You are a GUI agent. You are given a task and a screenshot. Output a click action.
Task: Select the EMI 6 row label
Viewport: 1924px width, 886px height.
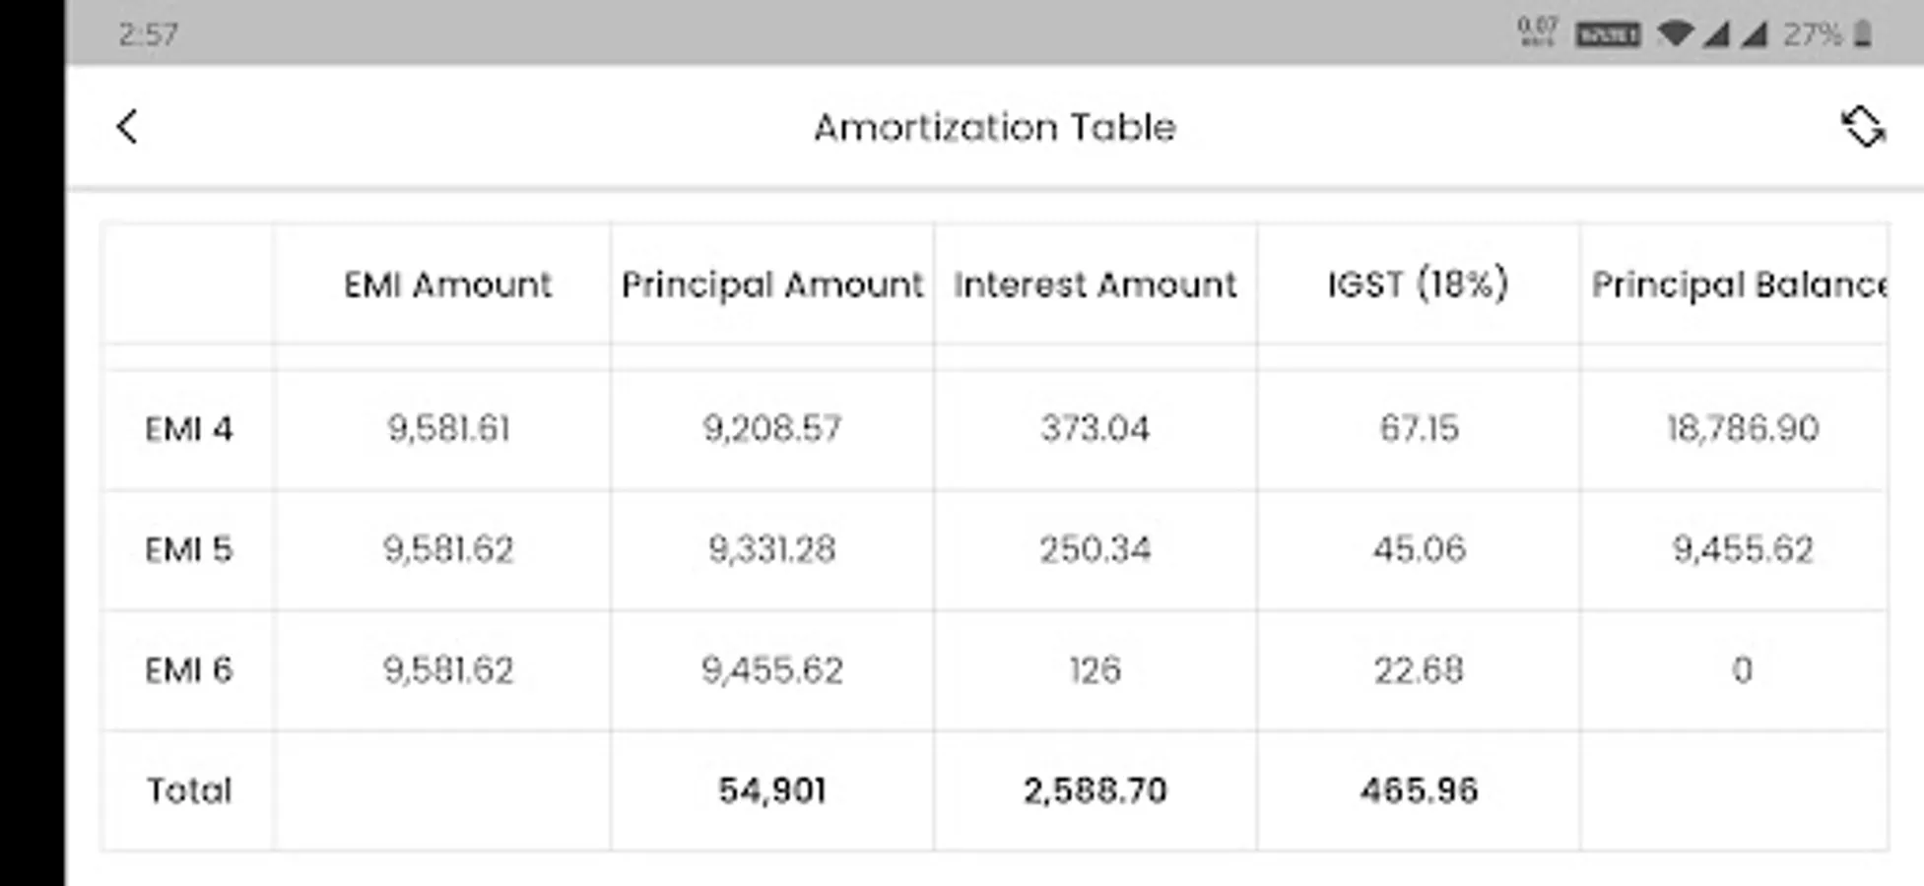pos(188,670)
